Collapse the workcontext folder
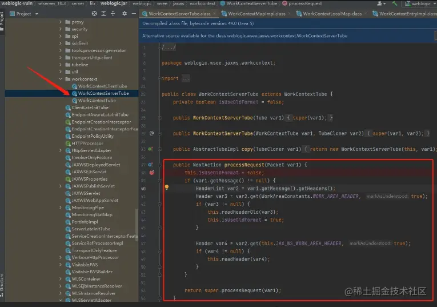The width and height of the screenshot is (437, 307). click(61, 79)
